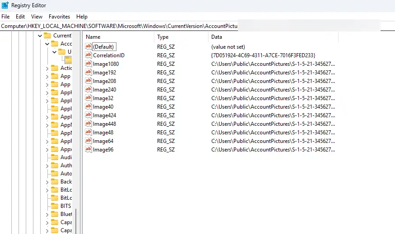Click the REG_SZ type cell of Image448

(x=166, y=124)
